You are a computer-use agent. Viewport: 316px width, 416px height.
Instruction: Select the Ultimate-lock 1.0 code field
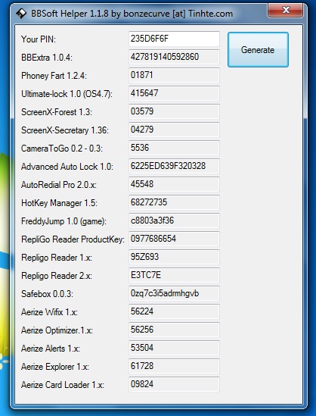pos(174,93)
